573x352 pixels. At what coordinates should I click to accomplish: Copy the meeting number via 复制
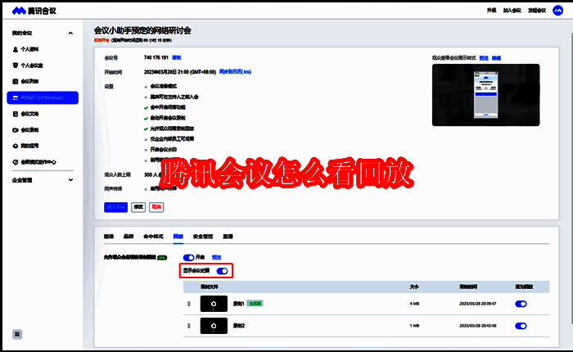(177, 58)
